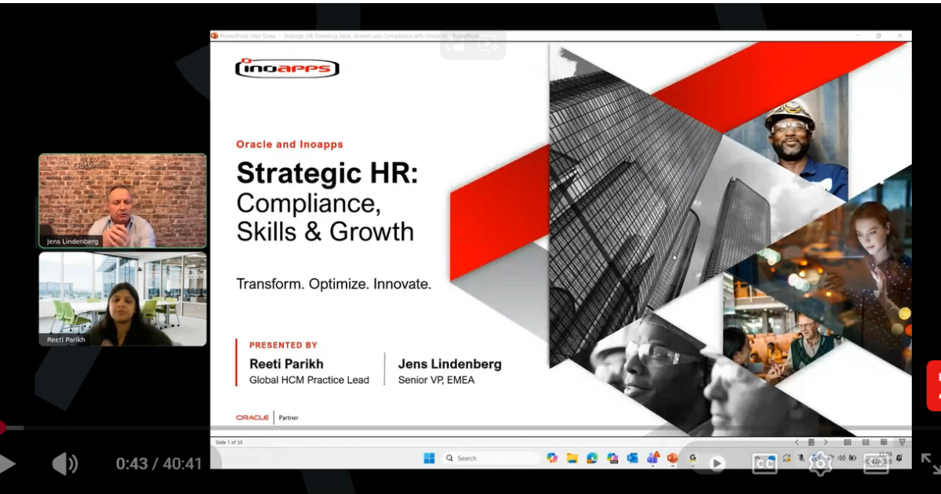Viewport: 941px width, 494px height.
Task: Switch PowerPoint to Slide Sorter view icon
Action: 866,442
